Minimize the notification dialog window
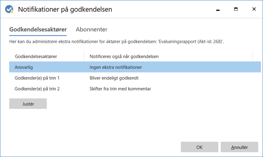The height and width of the screenshot is (157, 263). tap(218, 9)
